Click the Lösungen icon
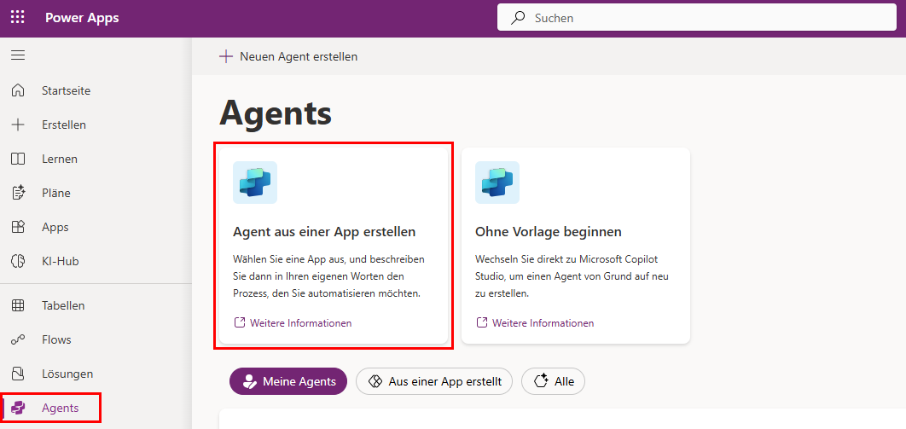906x429 pixels. [18, 374]
